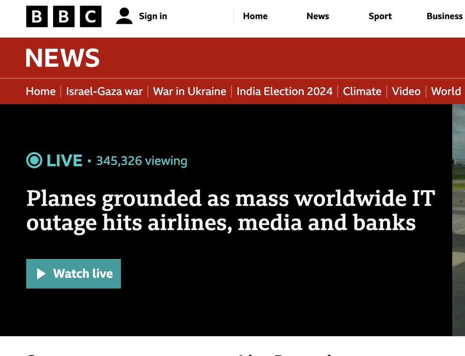Click the large NEWS banner title
Image resolution: width=465 pixels, height=356 pixels.
(x=62, y=58)
